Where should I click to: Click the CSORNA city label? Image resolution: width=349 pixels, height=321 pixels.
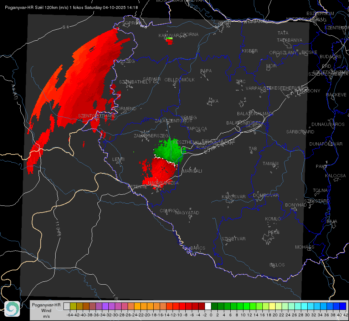click(189, 35)
